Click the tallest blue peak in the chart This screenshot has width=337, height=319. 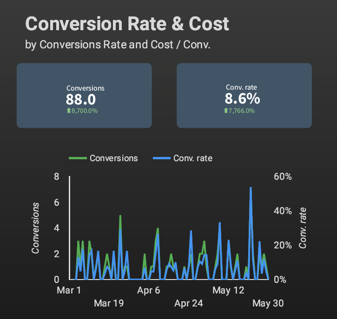coord(251,189)
